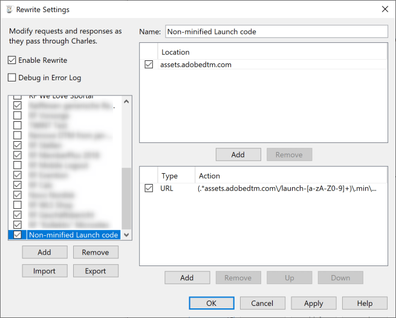Close the Rewrite Settings dialog with X

point(385,9)
